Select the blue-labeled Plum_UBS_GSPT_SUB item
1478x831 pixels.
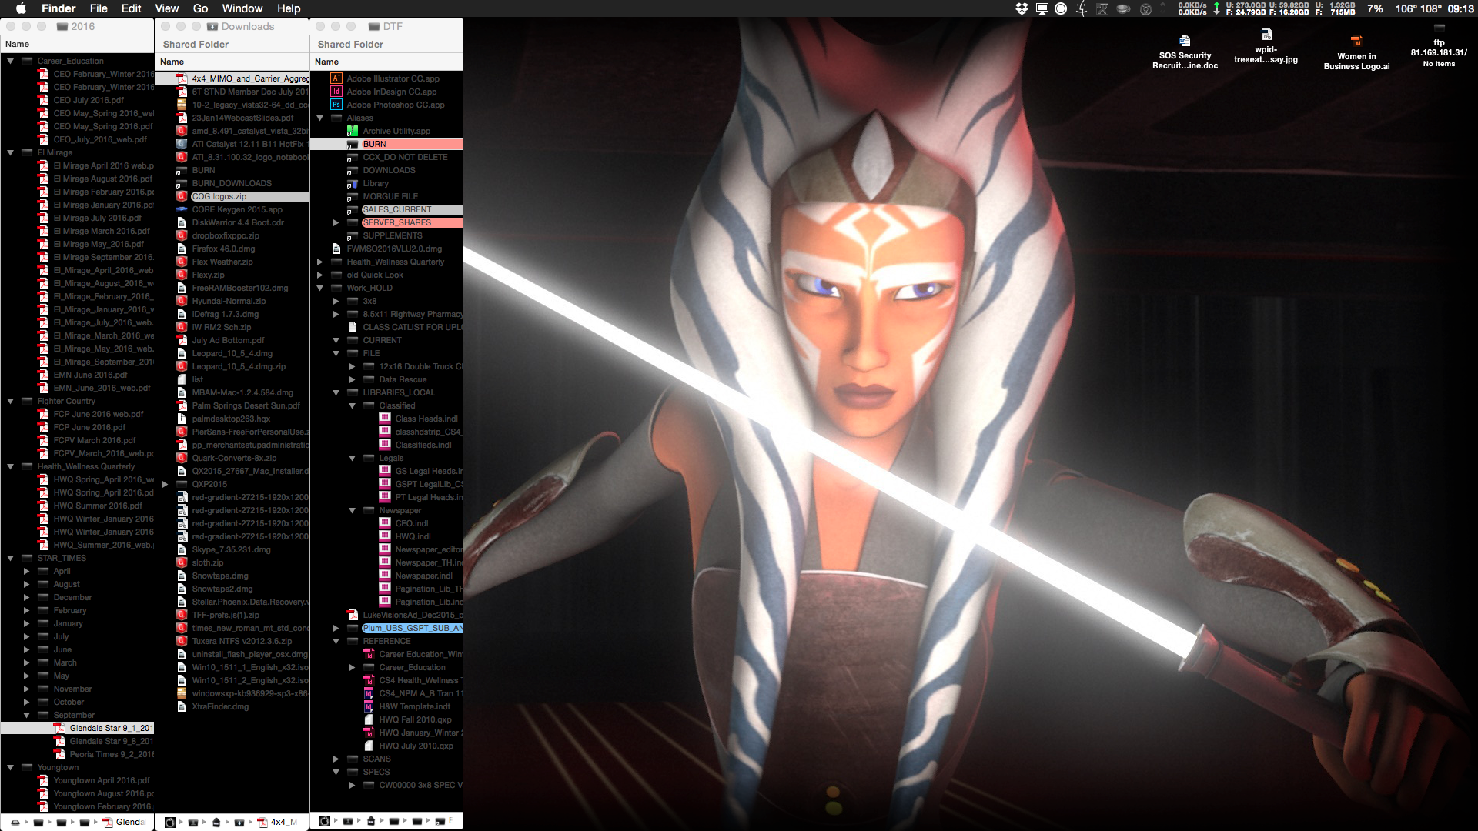click(x=404, y=628)
